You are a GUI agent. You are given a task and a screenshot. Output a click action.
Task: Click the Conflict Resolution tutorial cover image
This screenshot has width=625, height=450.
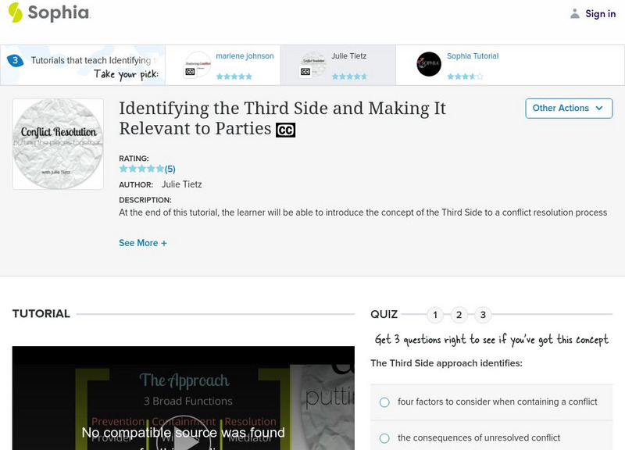point(58,144)
